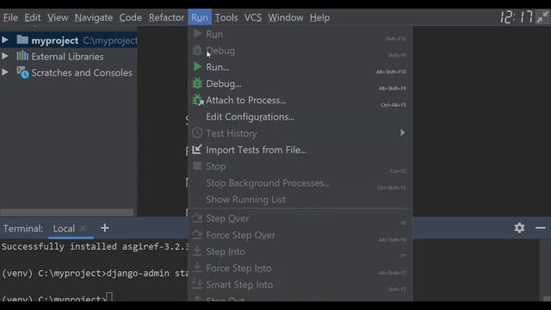Close the Local terminal tab
The width and height of the screenshot is (551, 310).
pos(83,228)
